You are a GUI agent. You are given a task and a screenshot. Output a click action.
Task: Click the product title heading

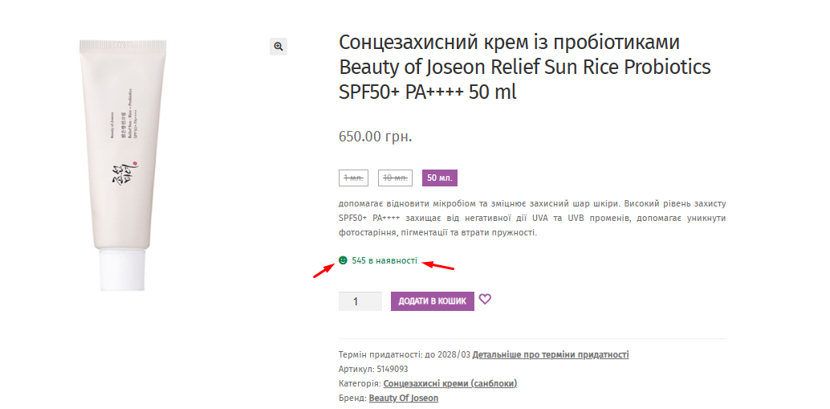coord(524,67)
